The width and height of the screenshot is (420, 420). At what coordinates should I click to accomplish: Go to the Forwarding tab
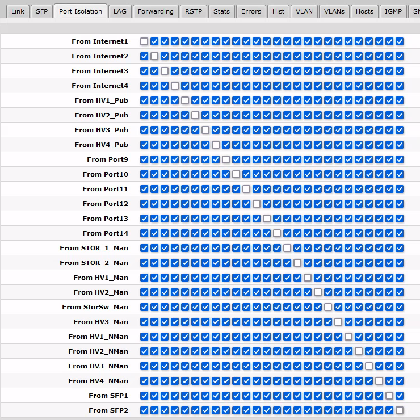[x=156, y=11]
